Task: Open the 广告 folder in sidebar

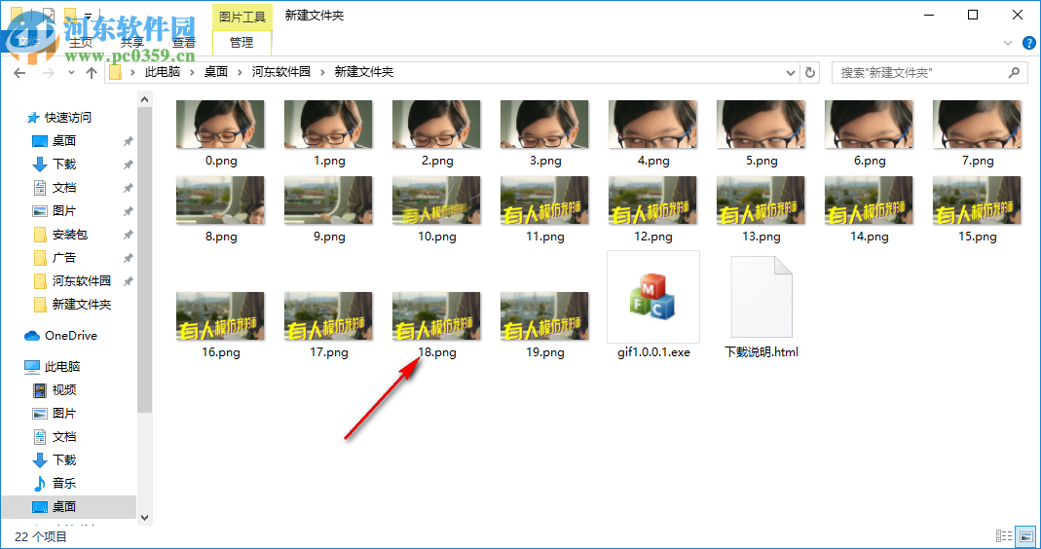Action: point(63,258)
